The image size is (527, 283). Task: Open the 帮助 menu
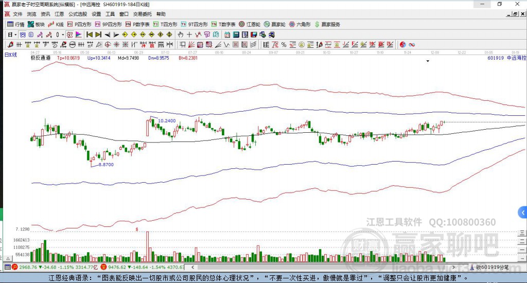(161, 14)
